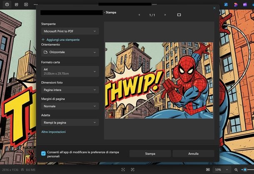Screen dimensions: 254x174
Task: Click the Stampa button
Action: (x=150, y=154)
